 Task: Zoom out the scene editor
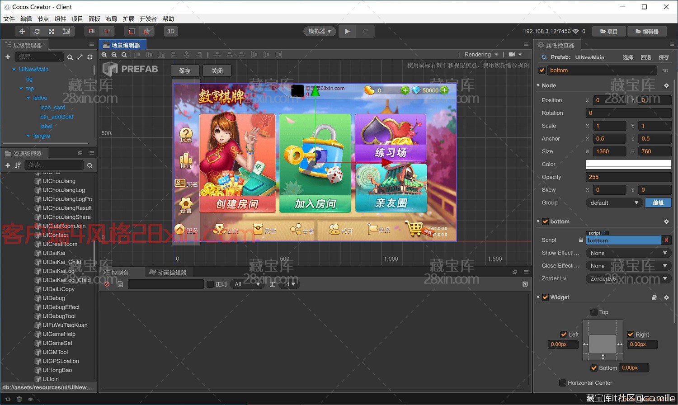(x=114, y=55)
